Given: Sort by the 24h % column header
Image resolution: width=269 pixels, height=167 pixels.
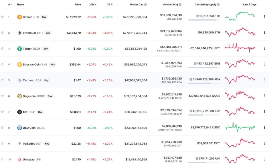Looking at the screenshot, I should (93, 5).
